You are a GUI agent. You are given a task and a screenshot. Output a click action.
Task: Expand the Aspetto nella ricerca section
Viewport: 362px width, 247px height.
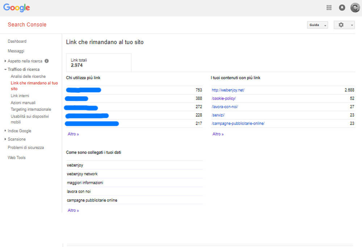5,61
